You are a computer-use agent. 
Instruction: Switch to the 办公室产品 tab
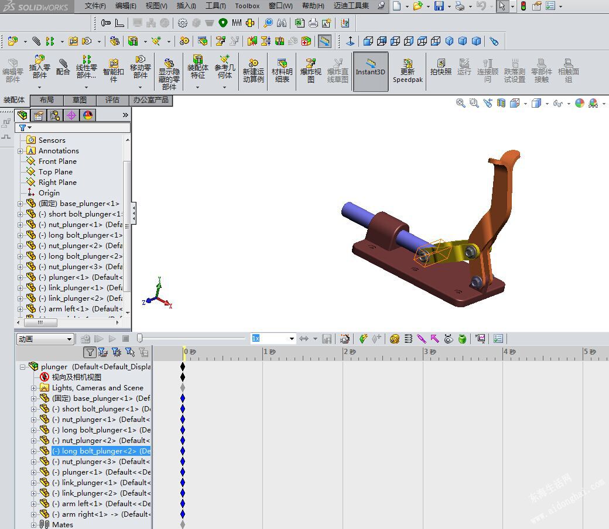[150, 100]
